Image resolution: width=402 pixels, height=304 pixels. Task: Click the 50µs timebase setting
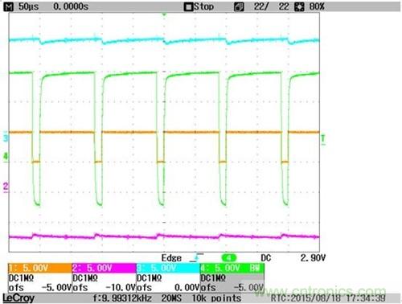(x=29, y=6)
